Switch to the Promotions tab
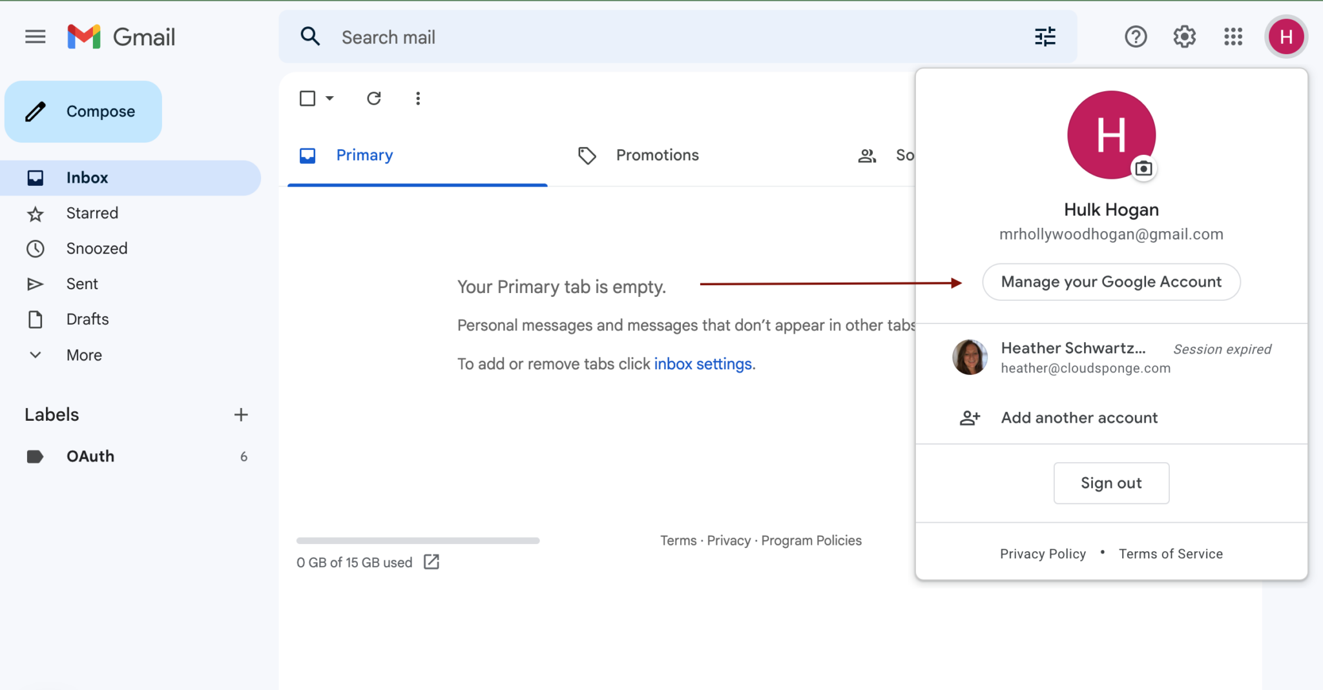This screenshot has width=1323, height=690. click(x=656, y=155)
